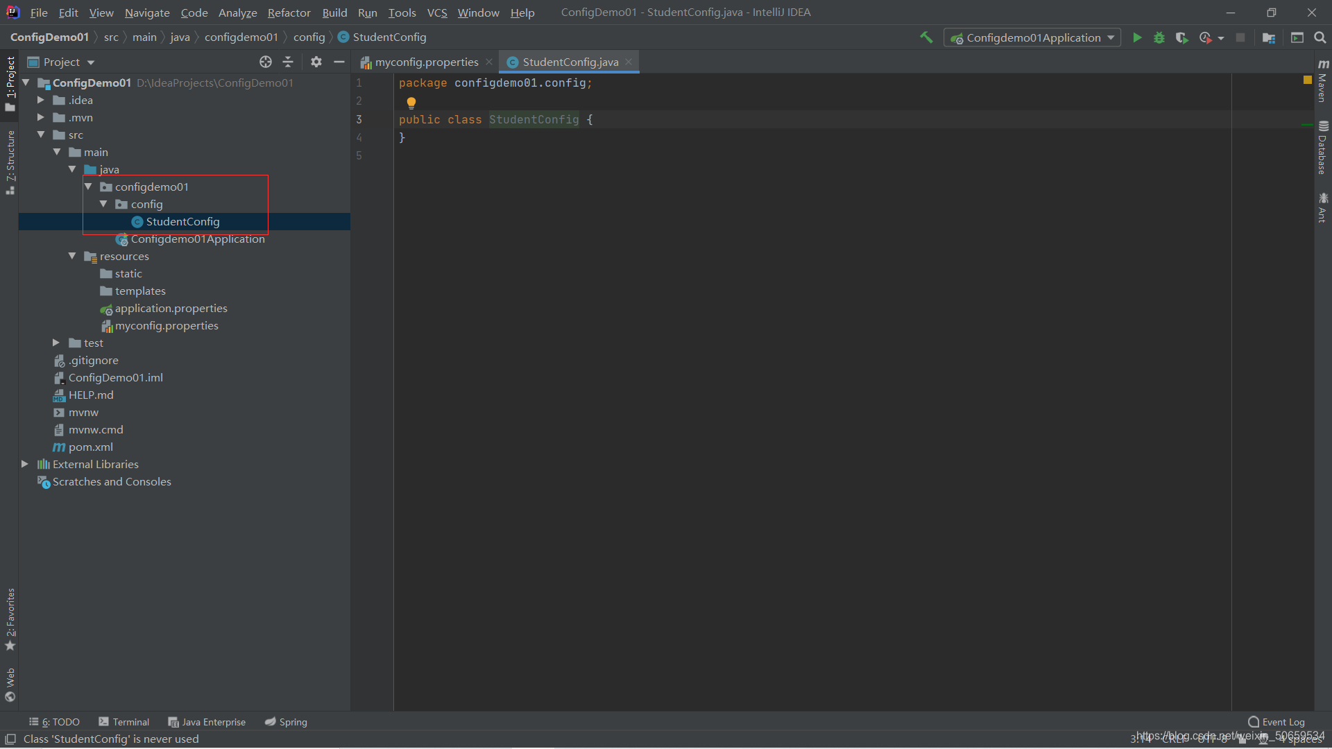Open the Maven tool window
Image resolution: width=1332 pixels, height=749 pixels.
click(1323, 80)
